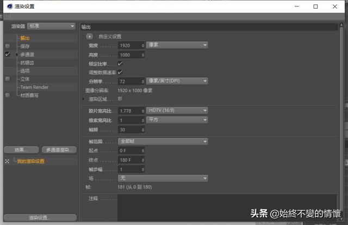
Task: Click the target icon beside 我的渲染设置
Action: 7,161
